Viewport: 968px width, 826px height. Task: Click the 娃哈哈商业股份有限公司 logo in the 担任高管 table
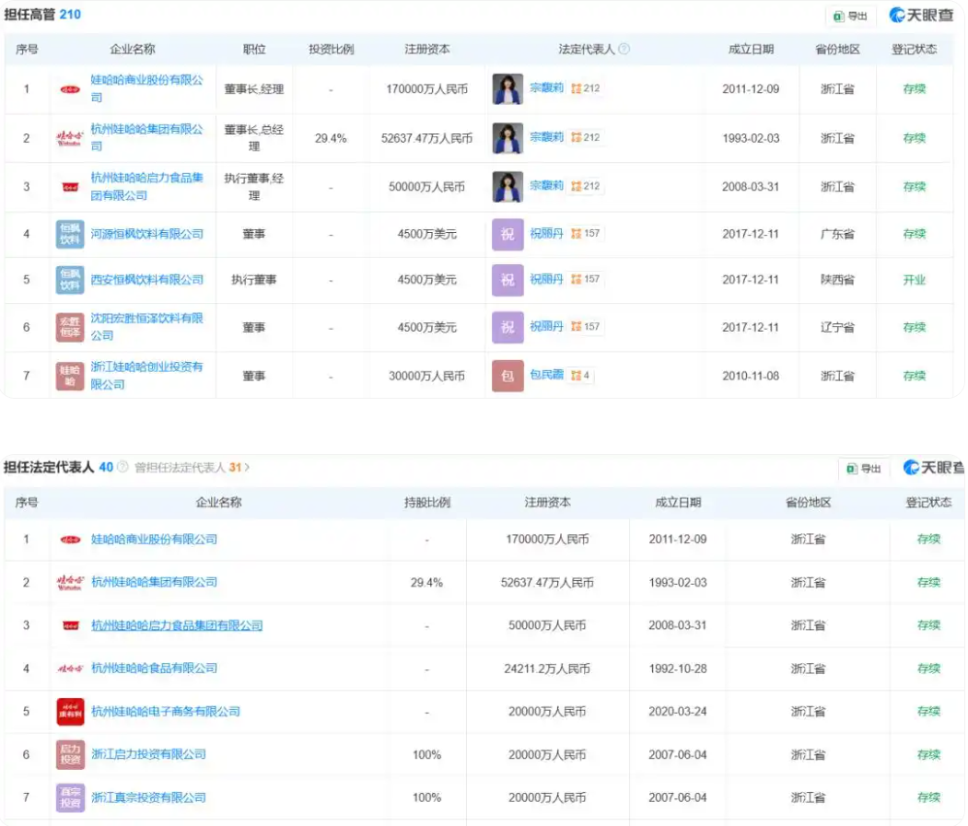70,89
